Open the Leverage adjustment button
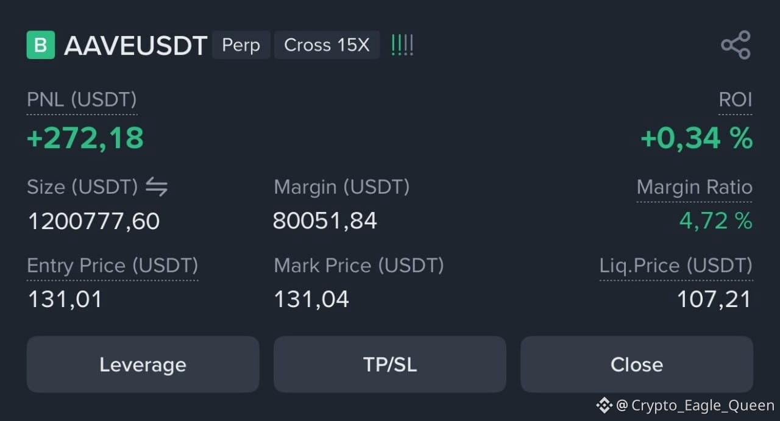The width and height of the screenshot is (780, 421). tap(143, 364)
